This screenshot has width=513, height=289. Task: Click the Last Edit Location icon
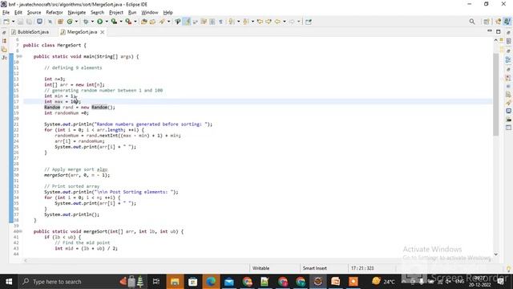(260, 22)
